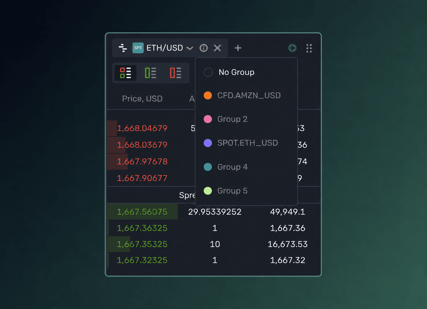The width and height of the screenshot is (427, 309).
Task: Add a new tab with plus
Action: click(x=238, y=48)
